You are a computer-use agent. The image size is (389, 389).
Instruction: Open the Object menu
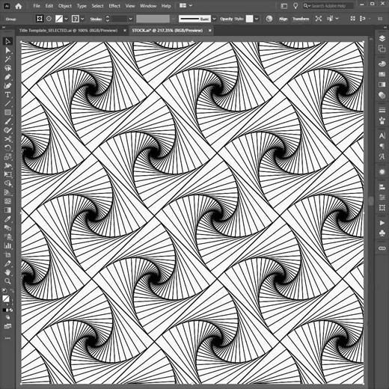pos(65,6)
